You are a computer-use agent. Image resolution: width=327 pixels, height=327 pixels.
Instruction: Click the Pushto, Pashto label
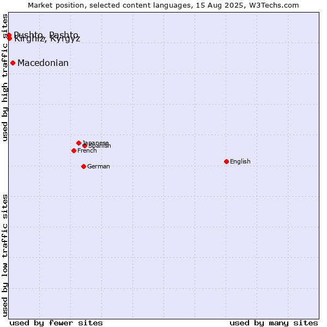pos(46,35)
